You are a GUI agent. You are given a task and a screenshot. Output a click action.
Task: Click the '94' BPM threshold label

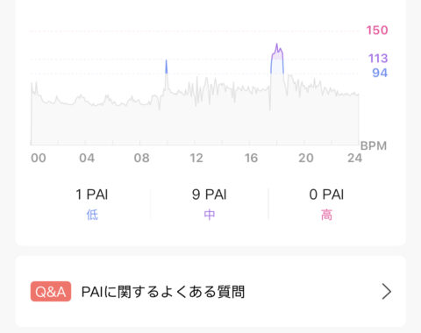point(380,73)
